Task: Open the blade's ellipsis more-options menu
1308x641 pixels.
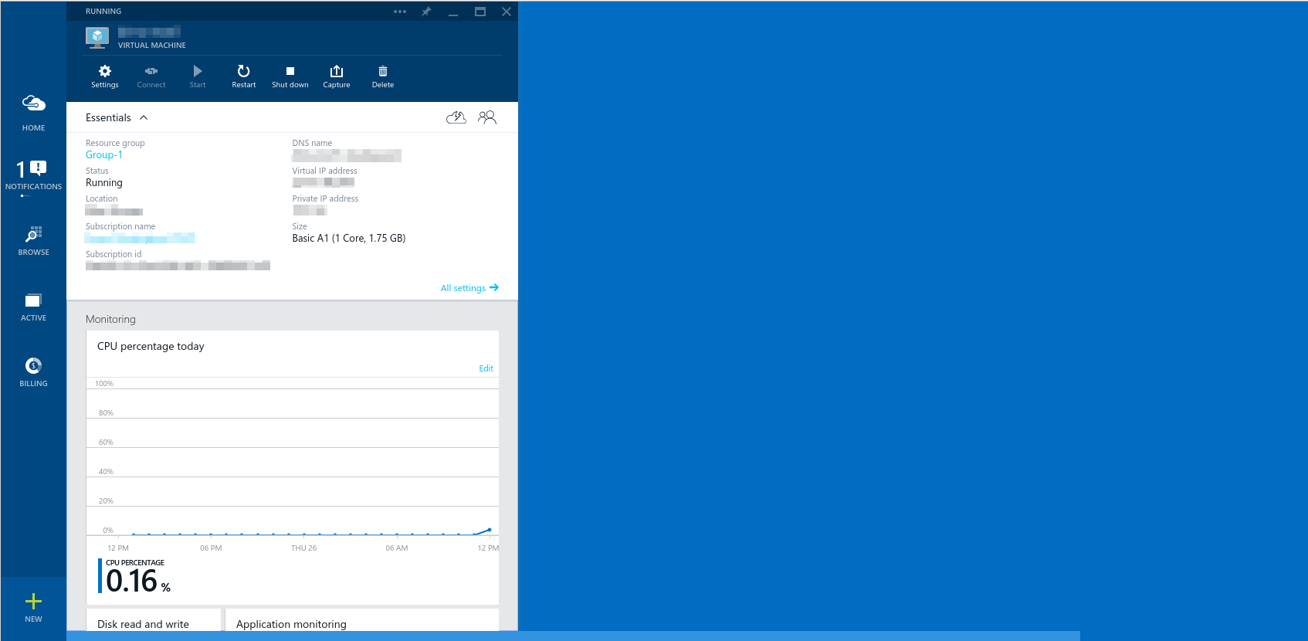Action: 399,12
